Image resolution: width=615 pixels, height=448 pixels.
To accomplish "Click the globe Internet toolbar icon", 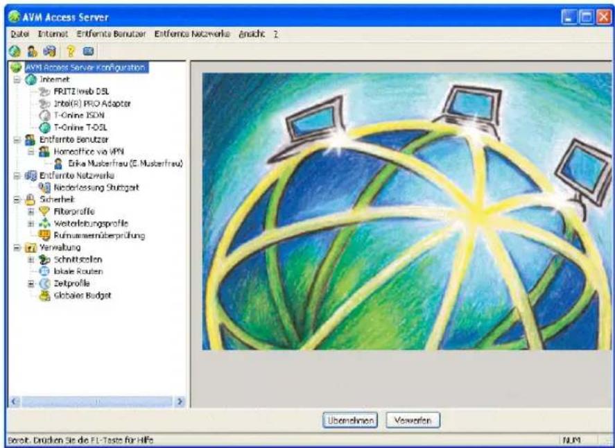I will pyautogui.click(x=15, y=51).
